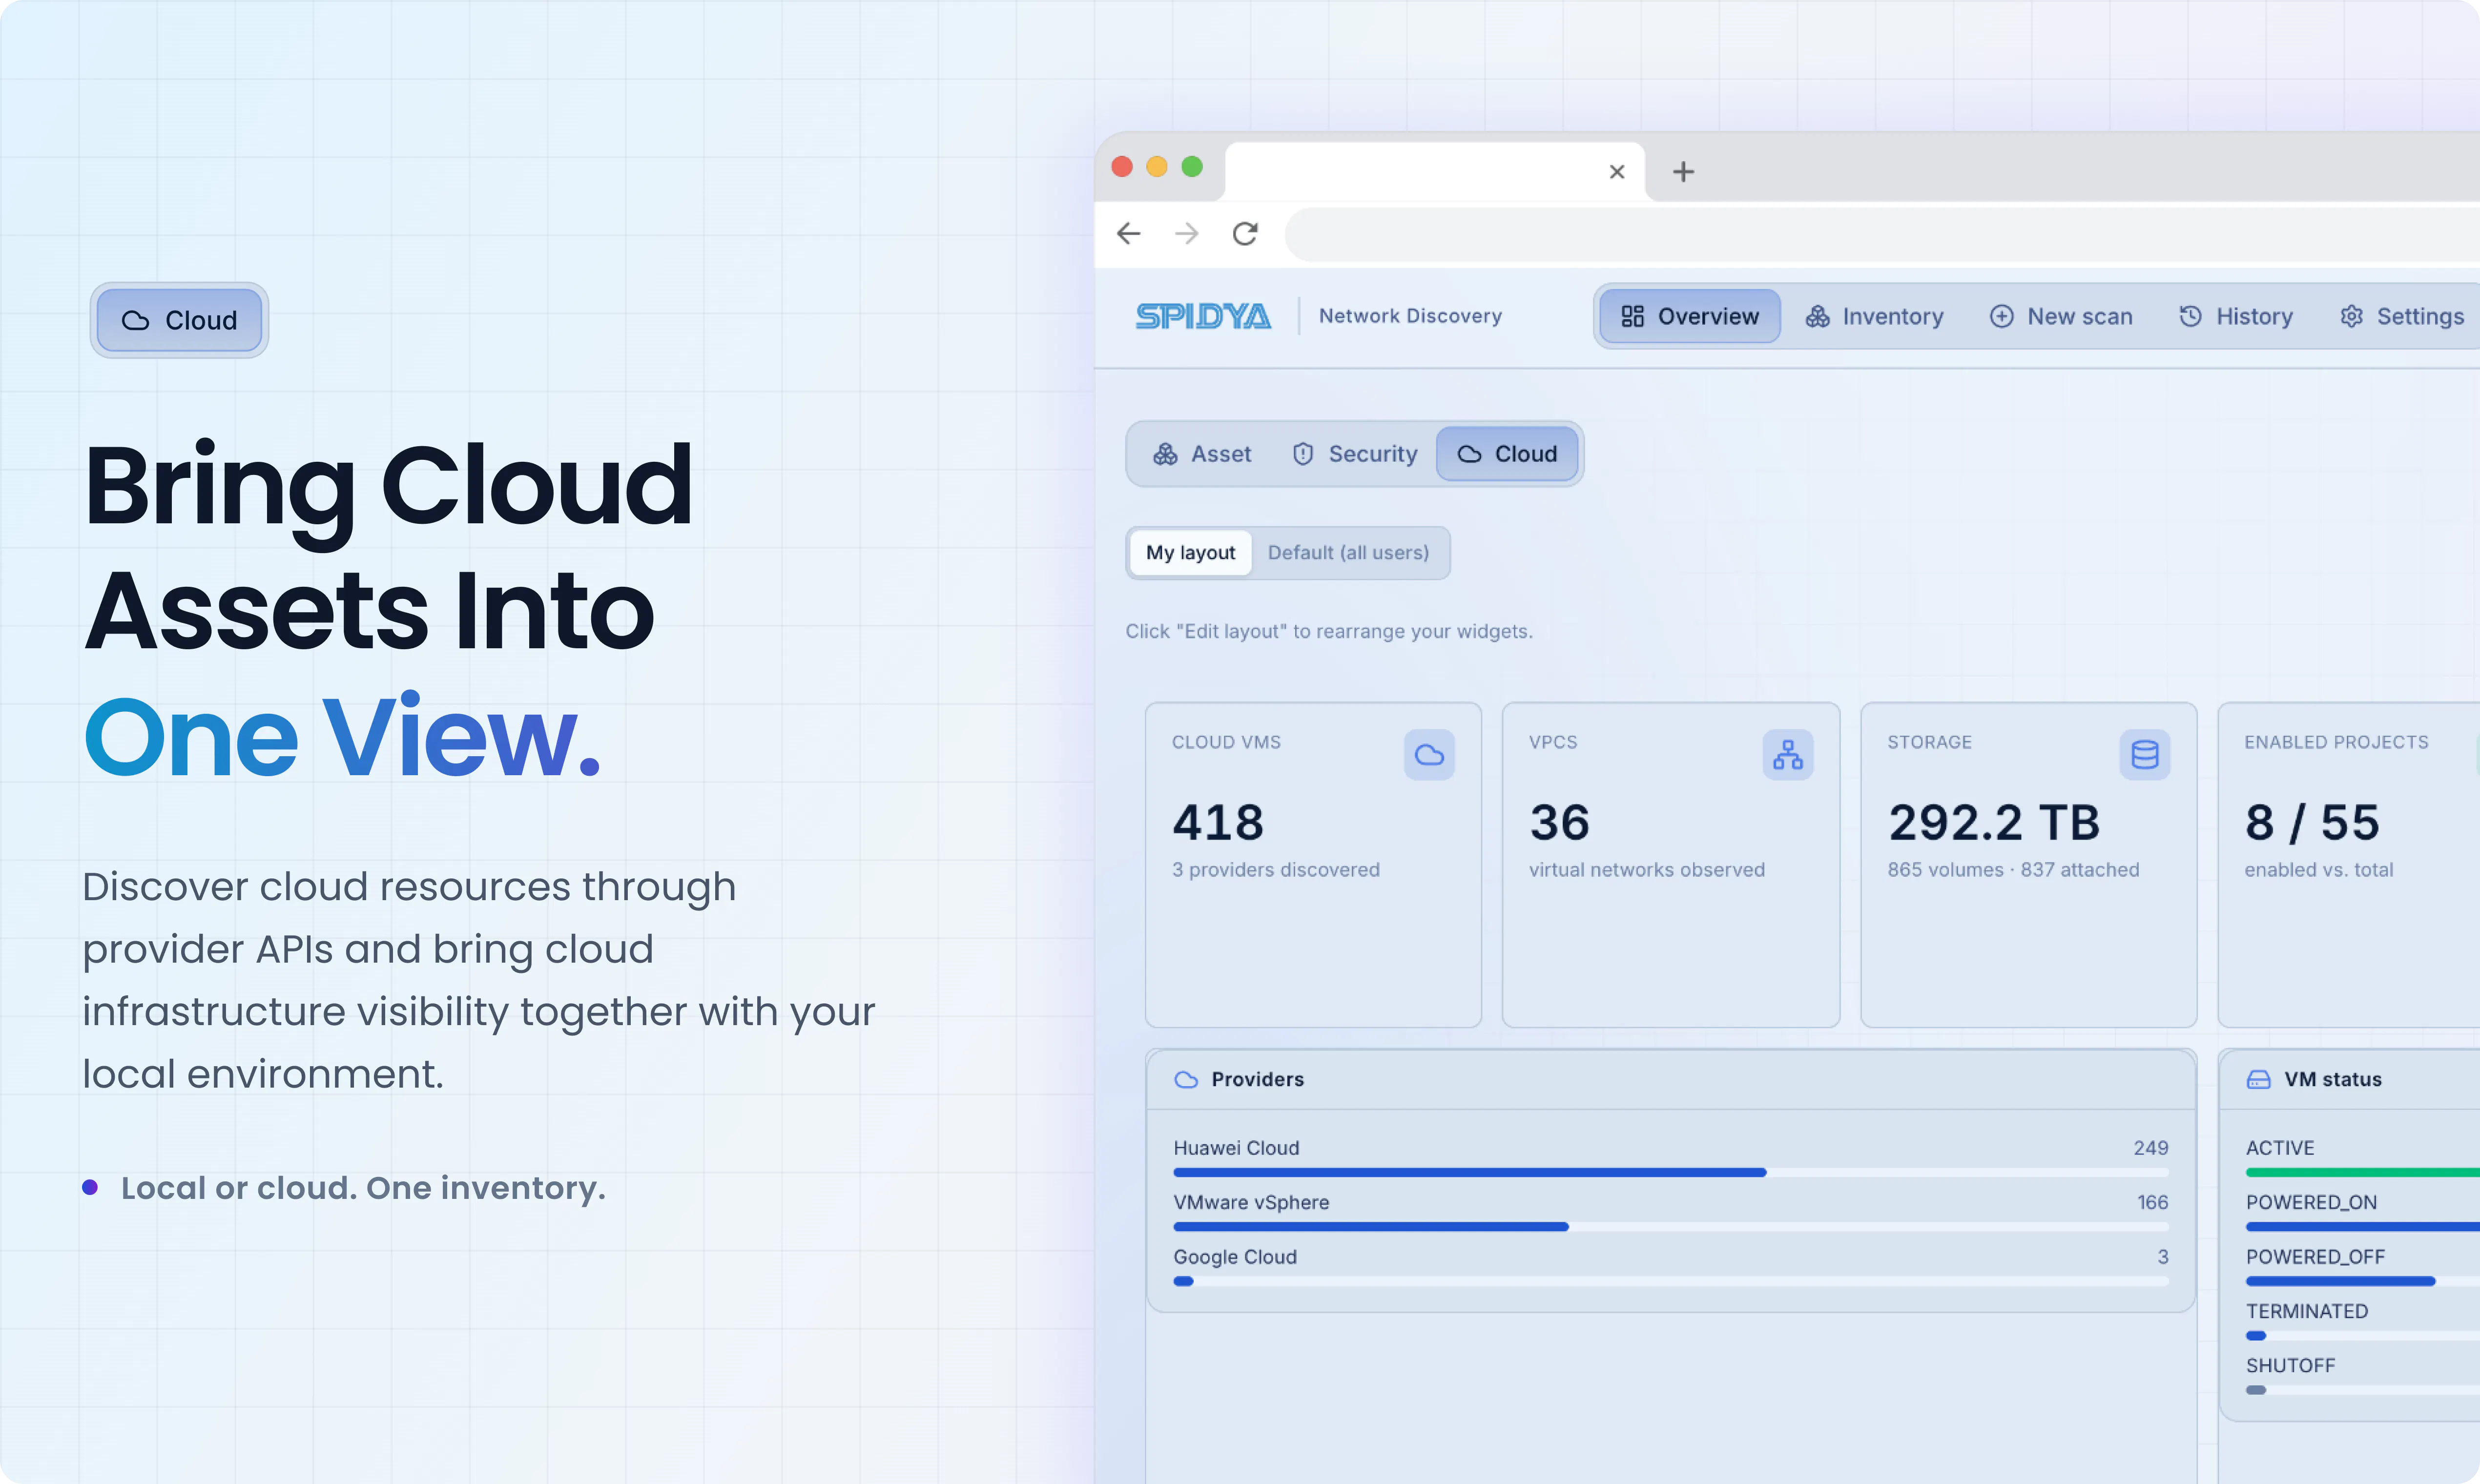Close the current browser tab
The image size is (2480, 1484).
pyautogui.click(x=1617, y=172)
